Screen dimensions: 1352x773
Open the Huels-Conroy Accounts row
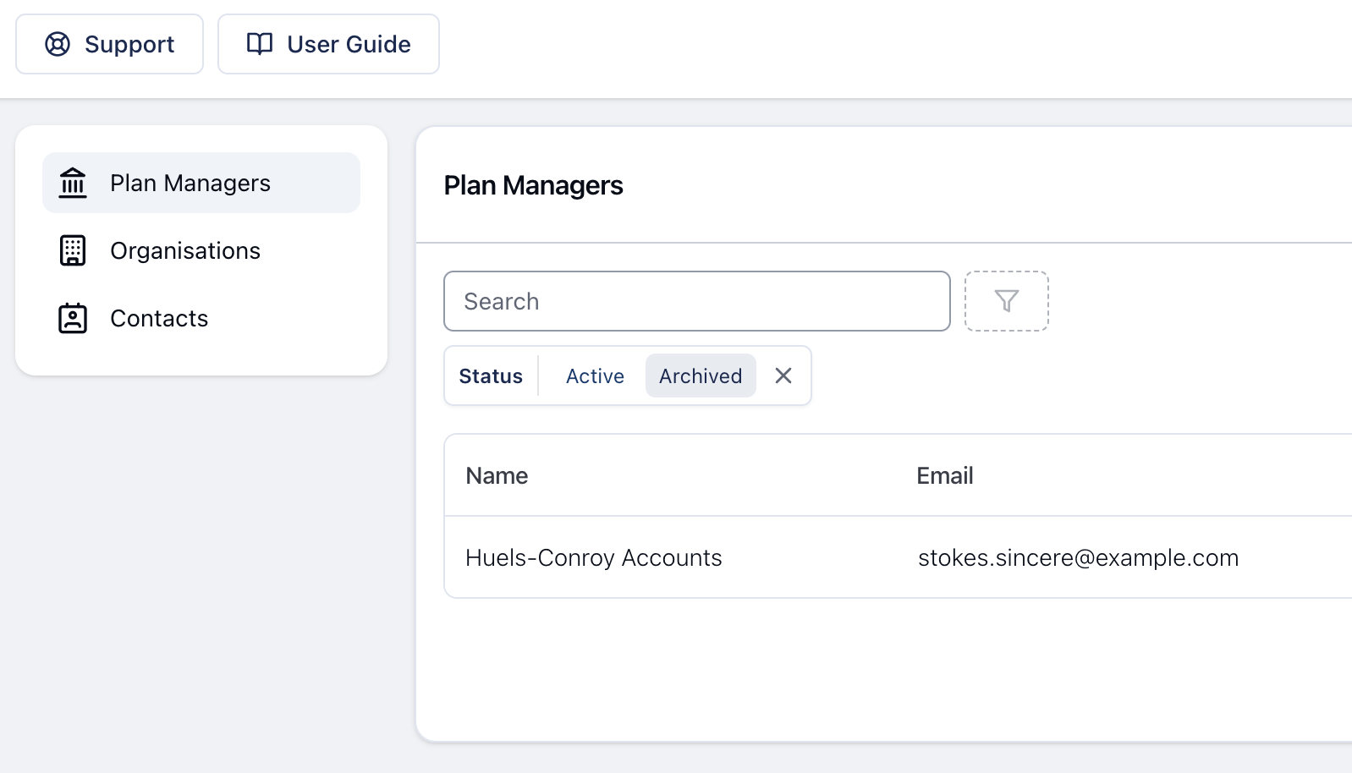(593, 557)
